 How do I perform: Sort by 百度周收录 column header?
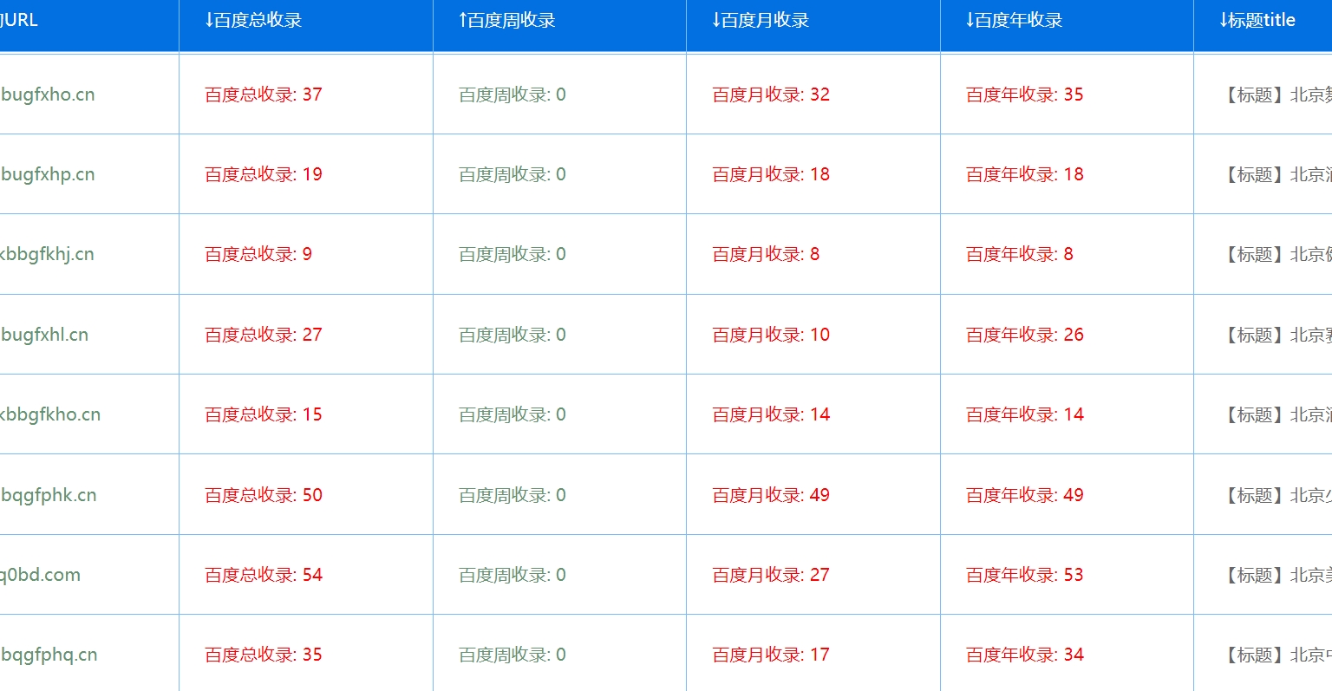pyautogui.click(x=507, y=20)
